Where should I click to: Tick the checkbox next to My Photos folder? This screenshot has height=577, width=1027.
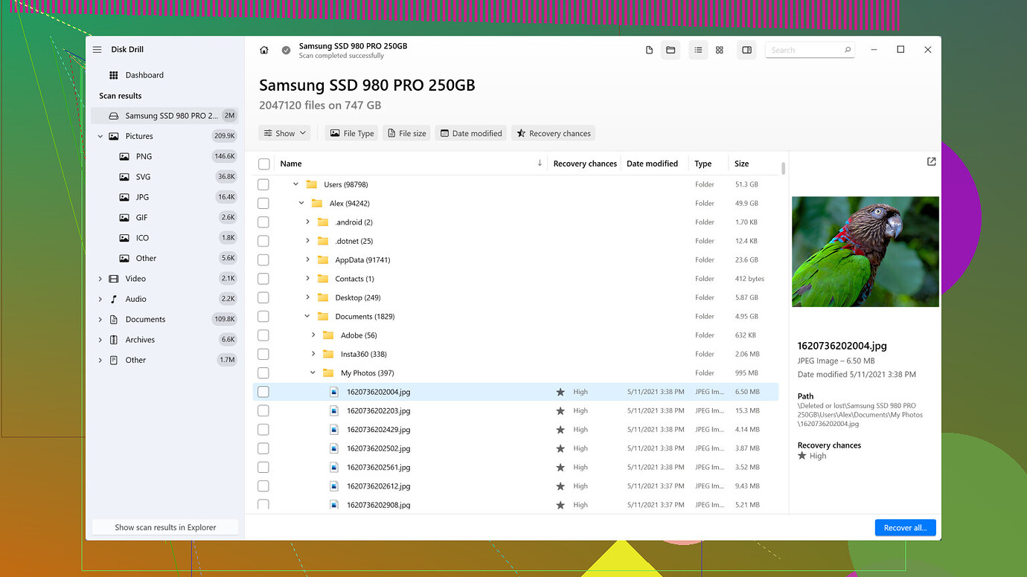tap(263, 373)
